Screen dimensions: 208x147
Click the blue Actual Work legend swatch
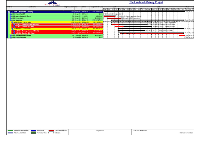[x=33, y=131]
